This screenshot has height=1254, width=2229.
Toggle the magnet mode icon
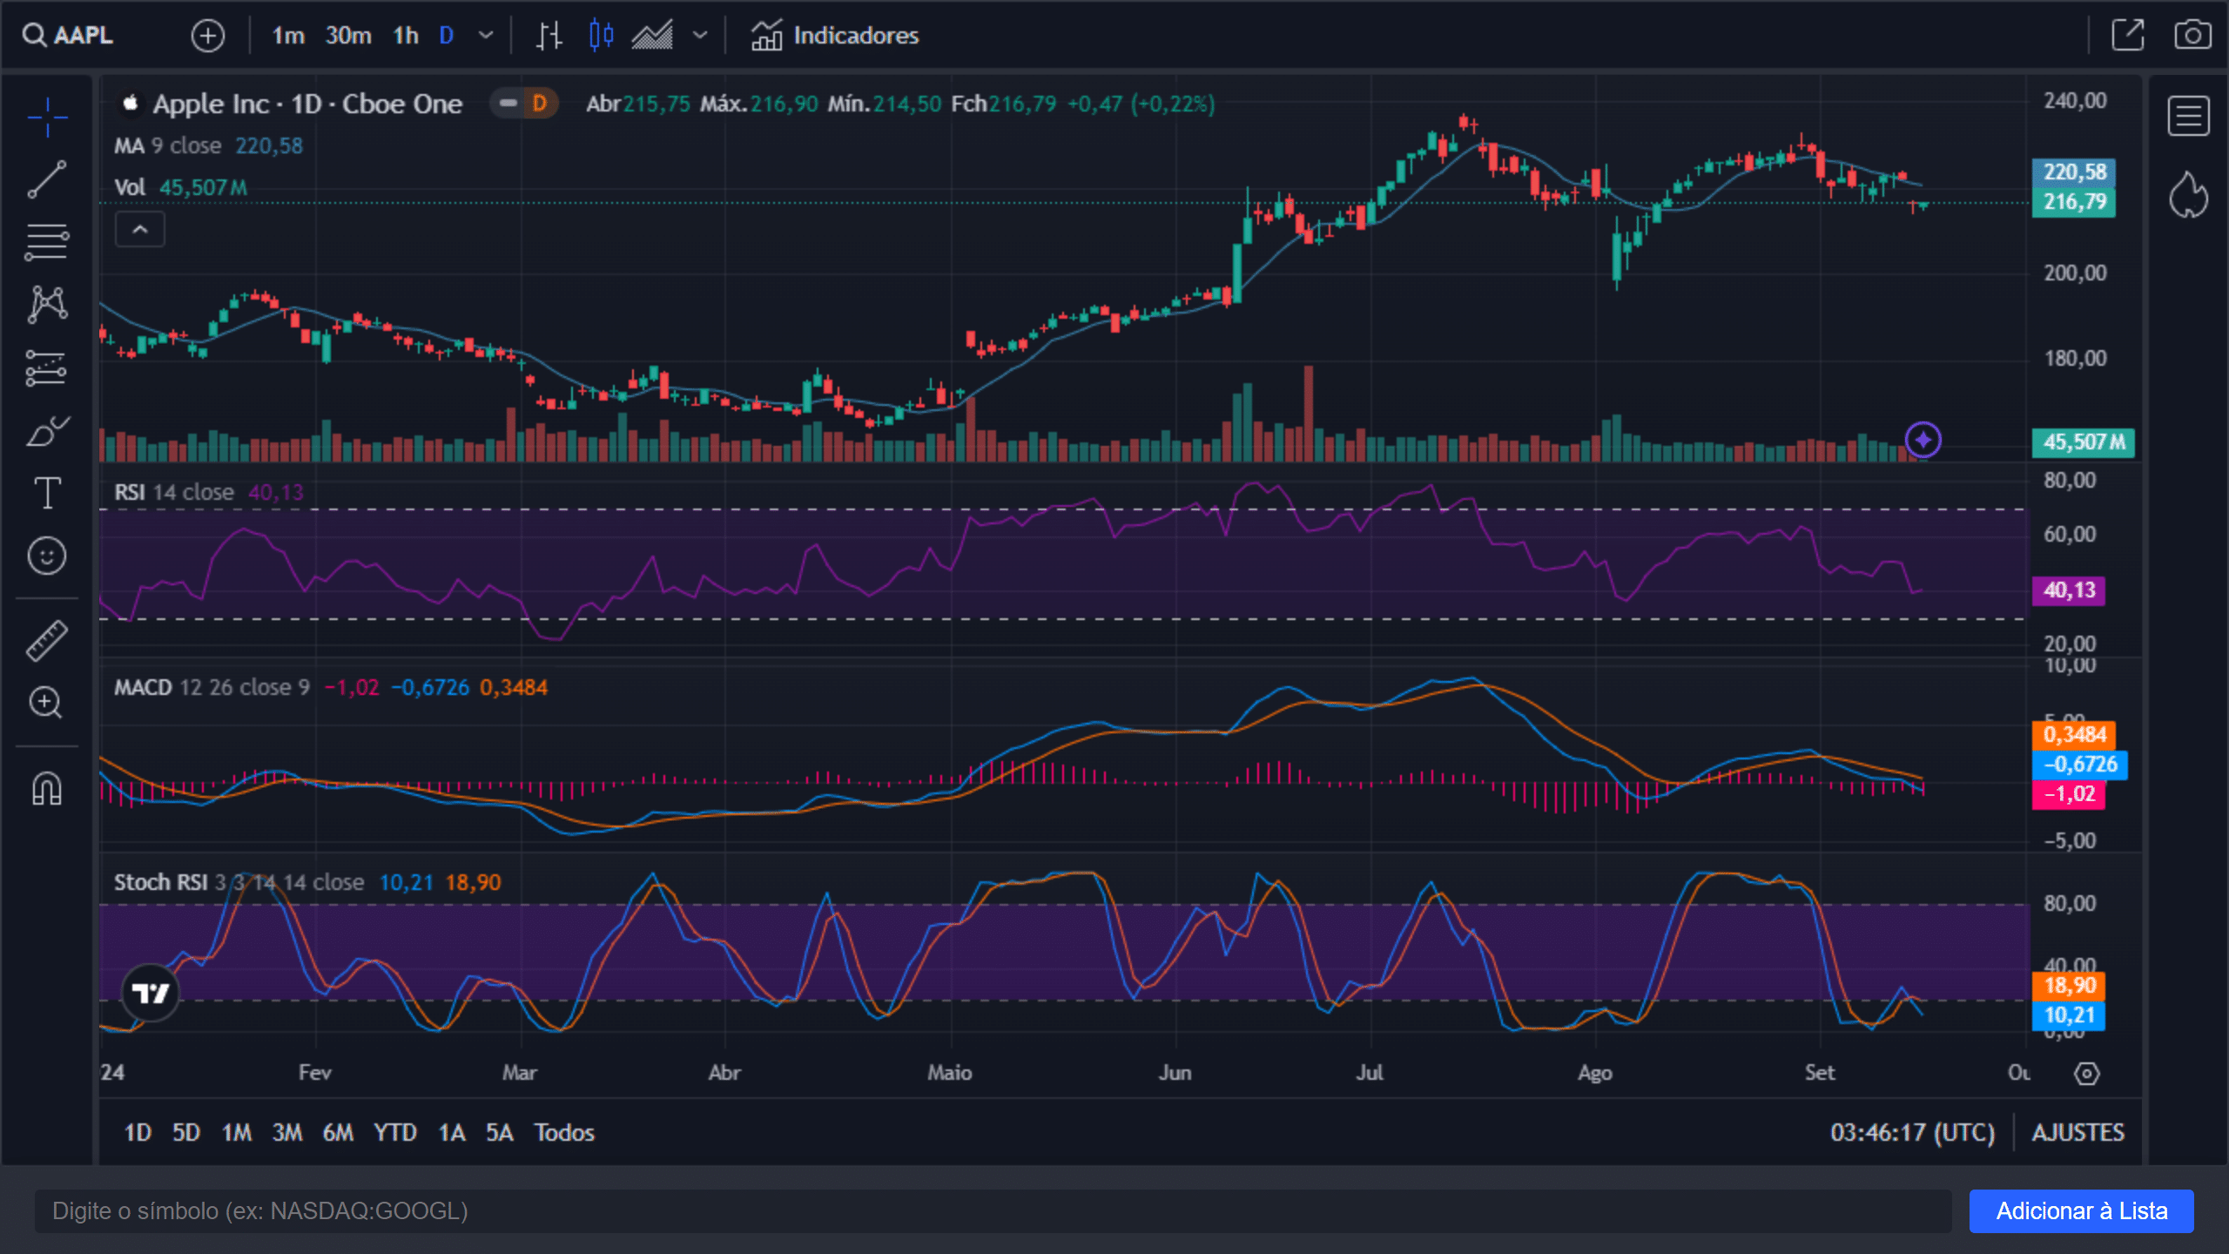[x=47, y=789]
